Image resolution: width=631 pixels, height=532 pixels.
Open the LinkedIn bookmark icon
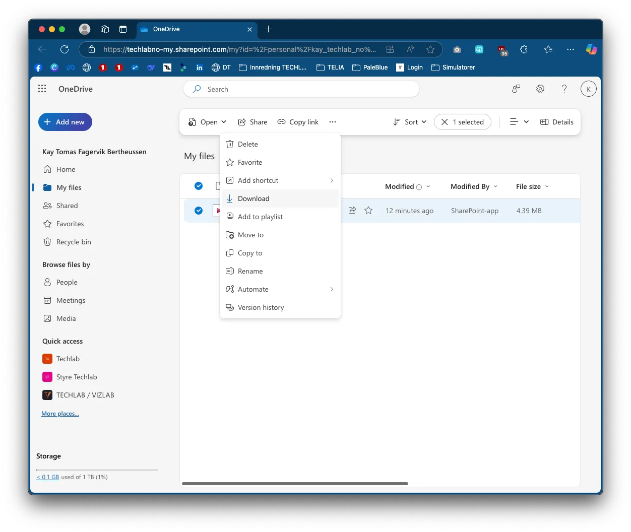199,68
